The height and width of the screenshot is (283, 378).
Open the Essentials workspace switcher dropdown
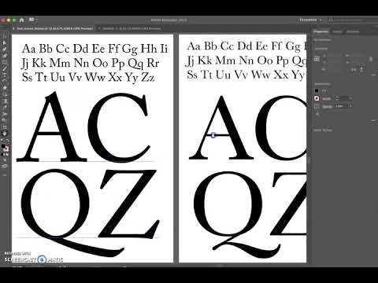pyautogui.click(x=310, y=20)
